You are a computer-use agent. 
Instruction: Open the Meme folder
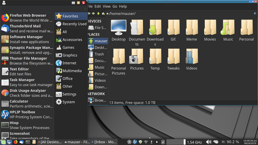[x=191, y=31]
